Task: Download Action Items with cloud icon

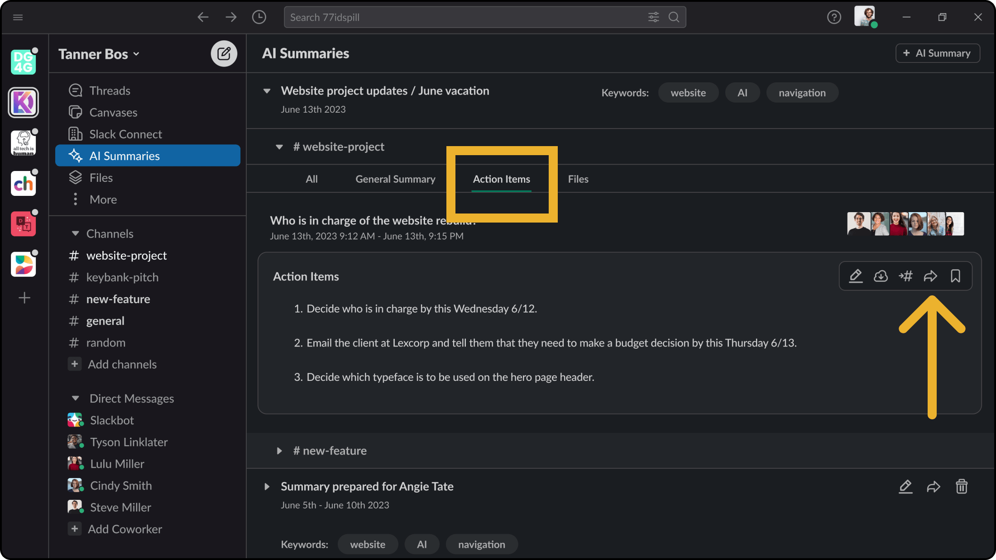Action: coord(881,276)
